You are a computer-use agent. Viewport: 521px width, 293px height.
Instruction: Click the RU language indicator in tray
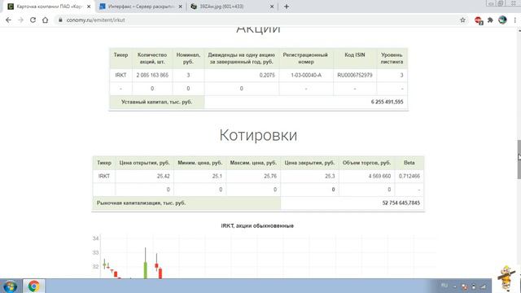tap(444, 286)
